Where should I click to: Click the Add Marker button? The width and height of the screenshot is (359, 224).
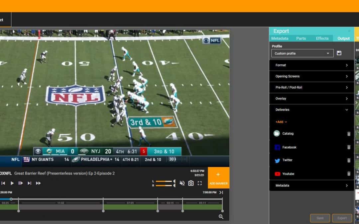click(x=219, y=178)
